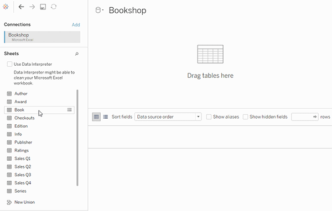Select the Bookshop Excel connection
Viewport: 332px width, 211px height.
click(43, 37)
